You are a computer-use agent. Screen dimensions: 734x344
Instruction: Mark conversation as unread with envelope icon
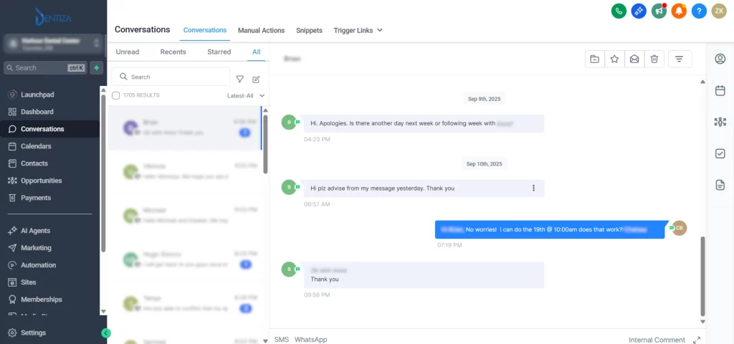[x=634, y=59]
